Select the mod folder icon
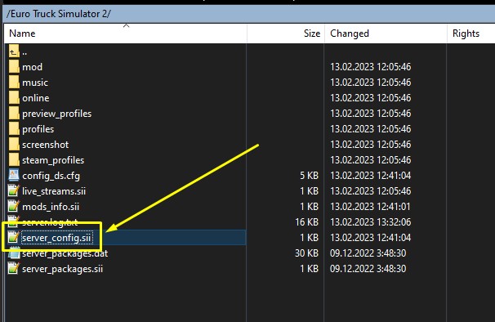Viewport: 495px width, 322px height. tap(14, 67)
